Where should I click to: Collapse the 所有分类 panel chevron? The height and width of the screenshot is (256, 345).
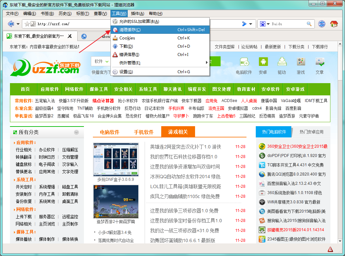click(76, 132)
